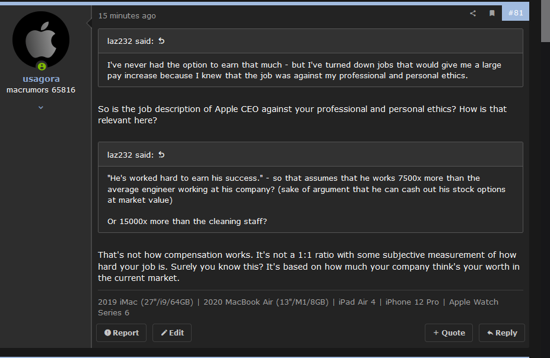This screenshot has width=550, height=358.
Task: Click the share icon on post #81
Action: tap(473, 13)
